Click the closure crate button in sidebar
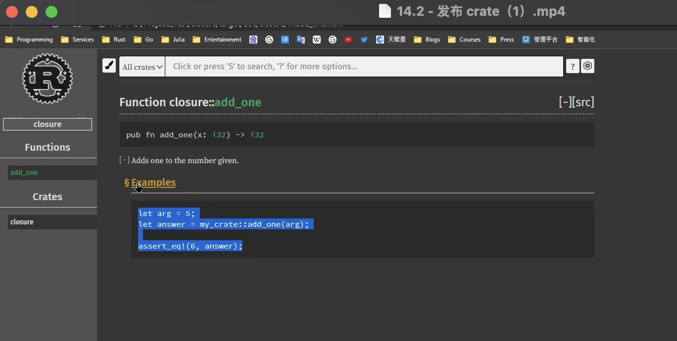This screenshot has width=677, height=341. [x=48, y=124]
